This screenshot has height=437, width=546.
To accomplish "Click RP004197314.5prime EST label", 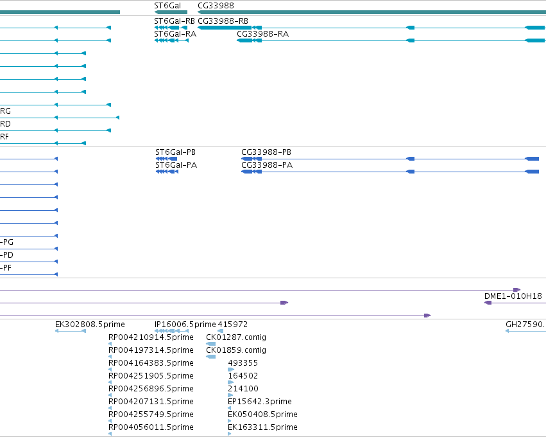I will coord(151,350).
